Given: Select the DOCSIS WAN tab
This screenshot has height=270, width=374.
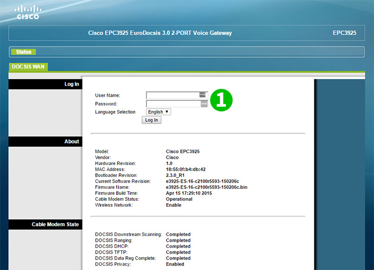Looking at the screenshot, I should pyautogui.click(x=28, y=67).
